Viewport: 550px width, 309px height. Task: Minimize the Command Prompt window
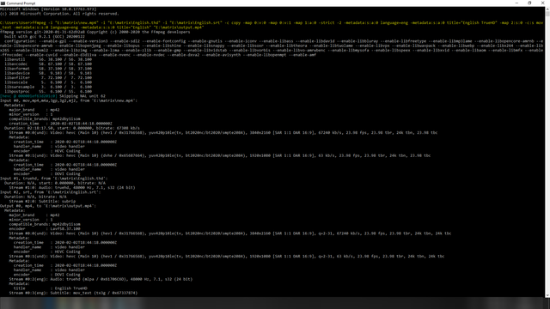pos(516,3)
